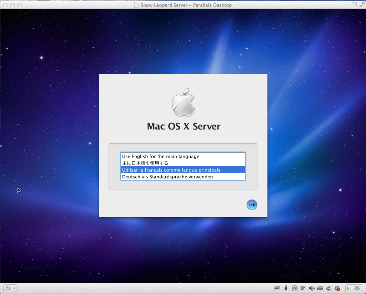Minimize the Snow Léopard Server window
Image resolution: width=366 pixels, height=294 pixels.
[x=12, y=5]
